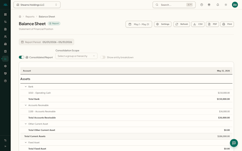The image size is (242, 151).
Task: Open the transactions arrows icon in sidebar
Action: (x=5, y=22)
